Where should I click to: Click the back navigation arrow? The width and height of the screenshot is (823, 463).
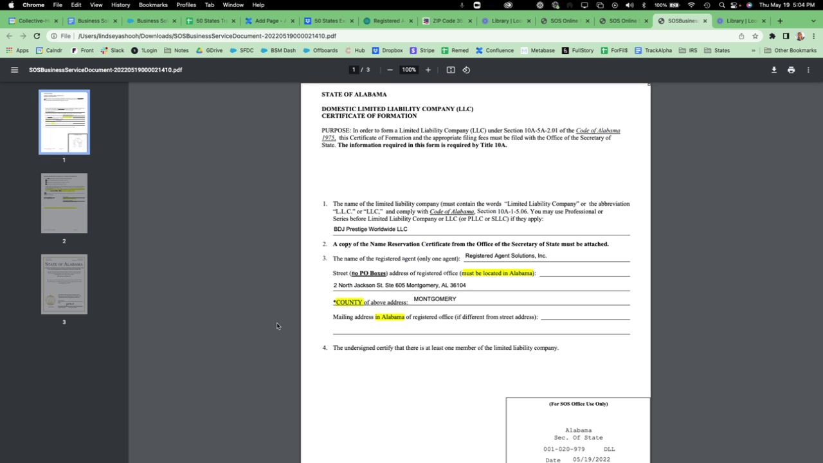coord(8,35)
